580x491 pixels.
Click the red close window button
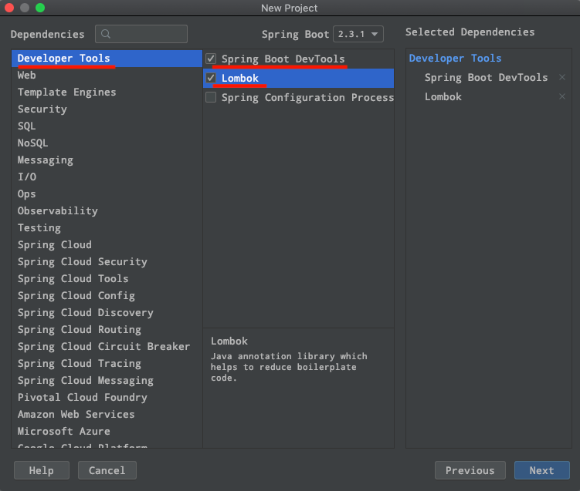(x=8, y=8)
